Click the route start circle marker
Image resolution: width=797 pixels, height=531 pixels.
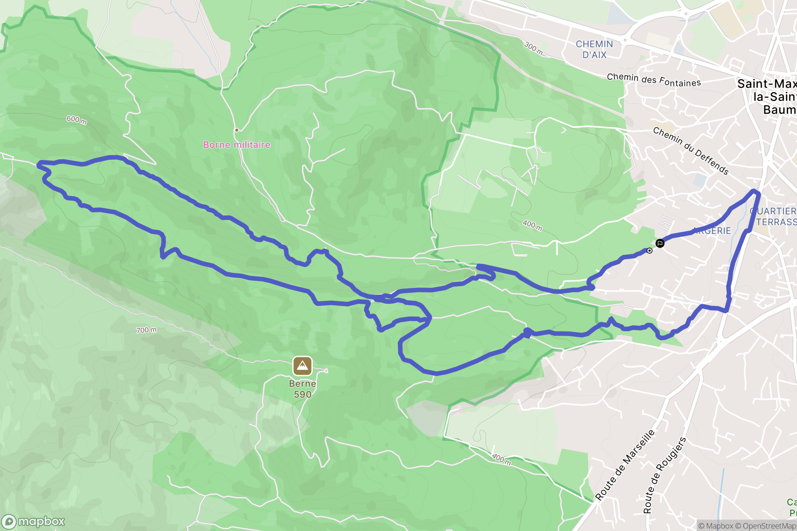click(x=649, y=251)
